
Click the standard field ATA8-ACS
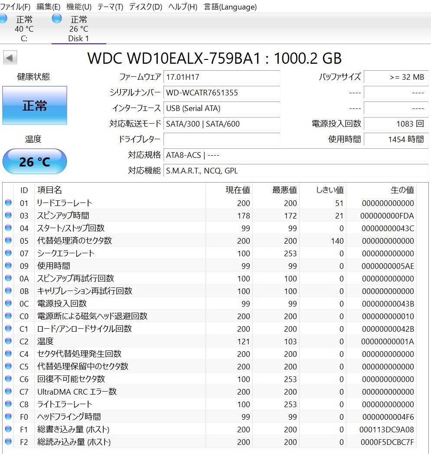click(x=296, y=155)
